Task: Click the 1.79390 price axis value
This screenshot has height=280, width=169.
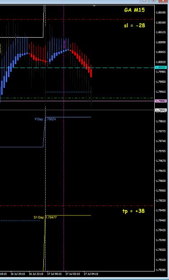Action: [161, 240]
